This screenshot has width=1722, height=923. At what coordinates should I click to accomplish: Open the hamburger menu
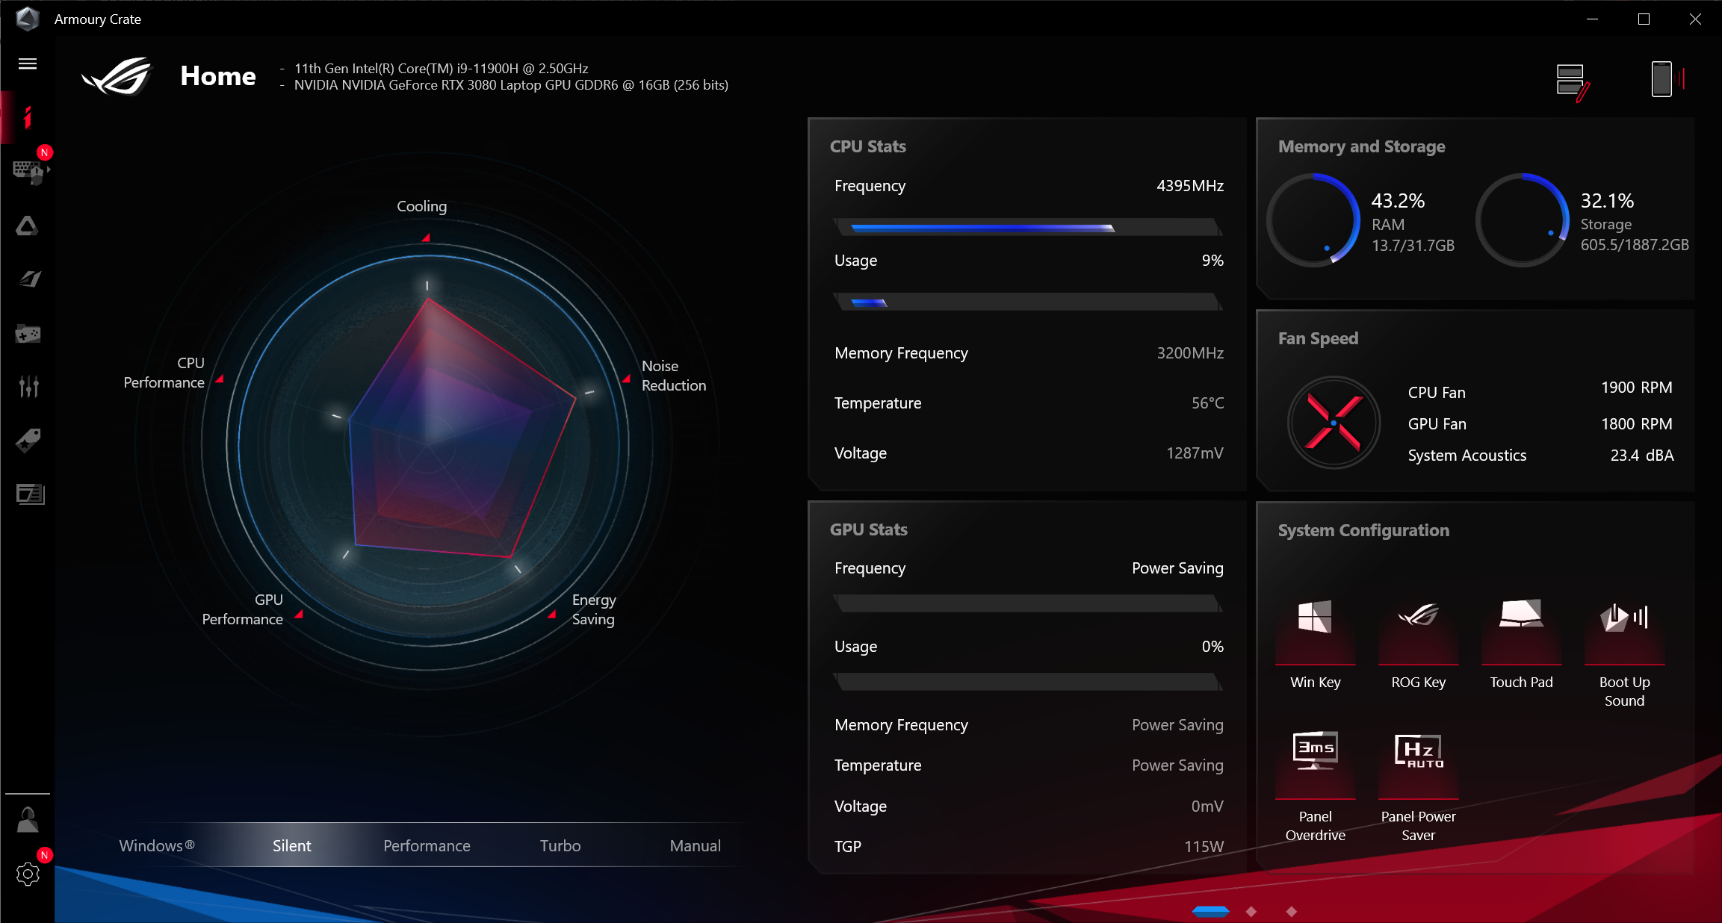pyautogui.click(x=28, y=63)
